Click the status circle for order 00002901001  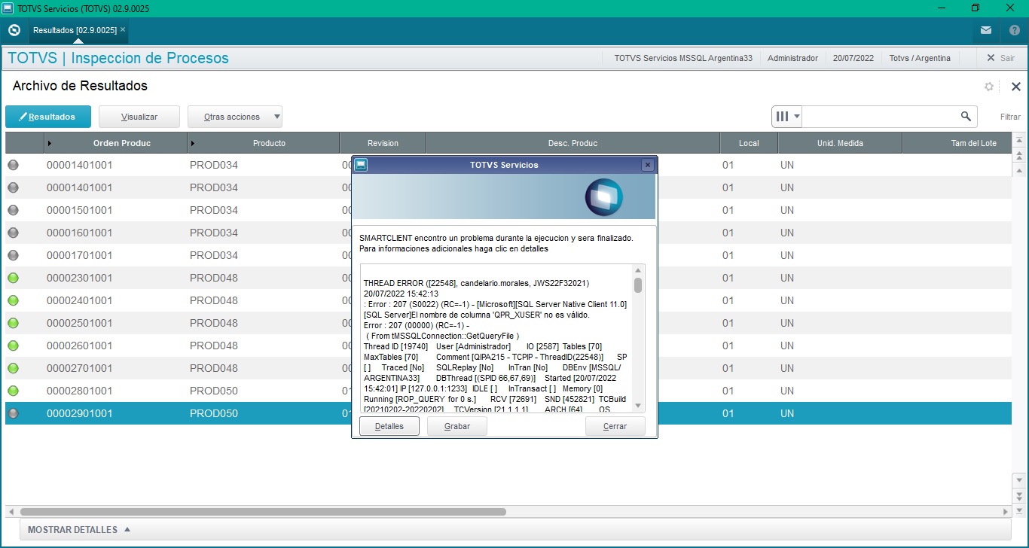click(x=13, y=413)
